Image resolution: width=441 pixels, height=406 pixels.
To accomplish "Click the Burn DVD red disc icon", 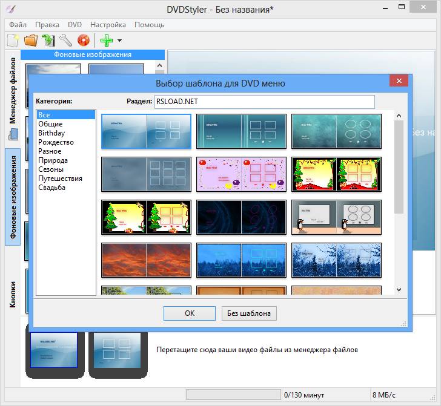I will click(83, 41).
